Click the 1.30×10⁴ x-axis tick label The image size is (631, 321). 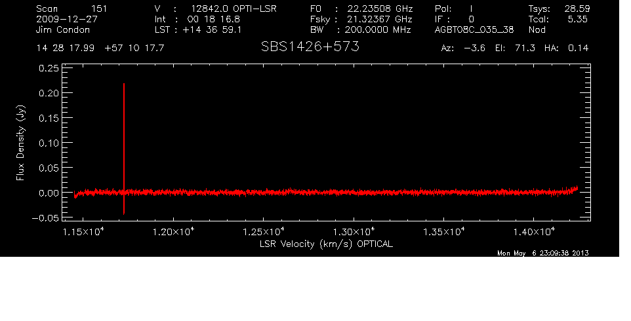pyautogui.click(x=354, y=232)
